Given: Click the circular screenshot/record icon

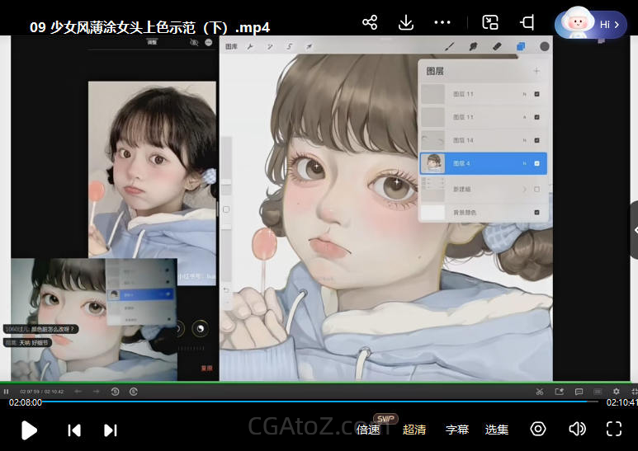Looking at the screenshot, I should [x=538, y=429].
